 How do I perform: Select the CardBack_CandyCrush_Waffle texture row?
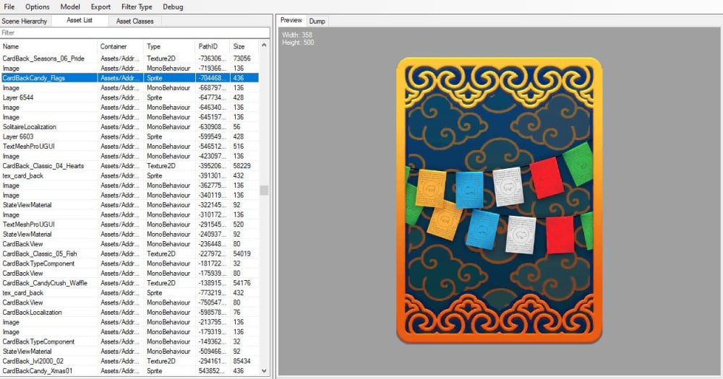pyautogui.click(x=45, y=283)
